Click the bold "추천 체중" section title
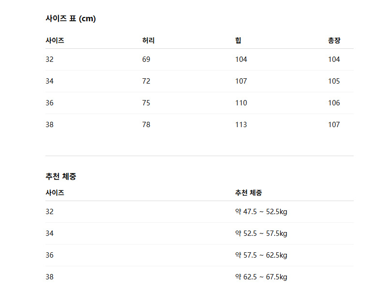This screenshot has width=387, height=290. tap(60, 177)
